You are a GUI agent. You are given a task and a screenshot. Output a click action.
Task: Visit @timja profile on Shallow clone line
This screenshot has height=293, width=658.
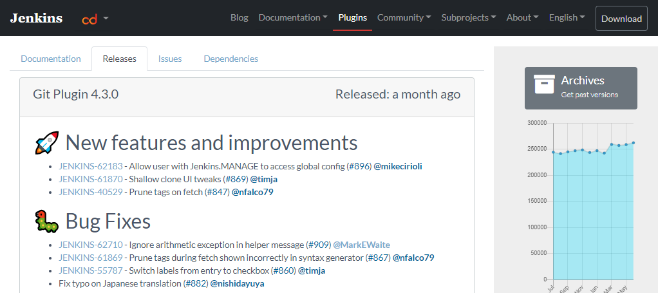tap(263, 179)
